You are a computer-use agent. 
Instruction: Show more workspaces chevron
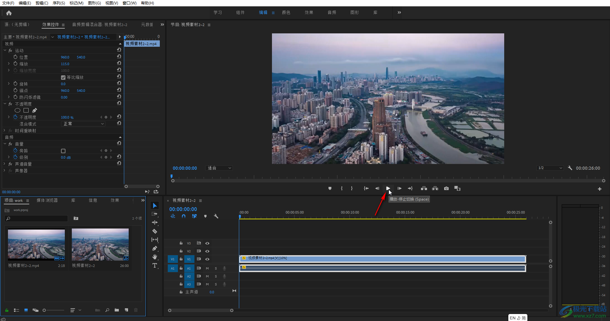[x=399, y=12]
